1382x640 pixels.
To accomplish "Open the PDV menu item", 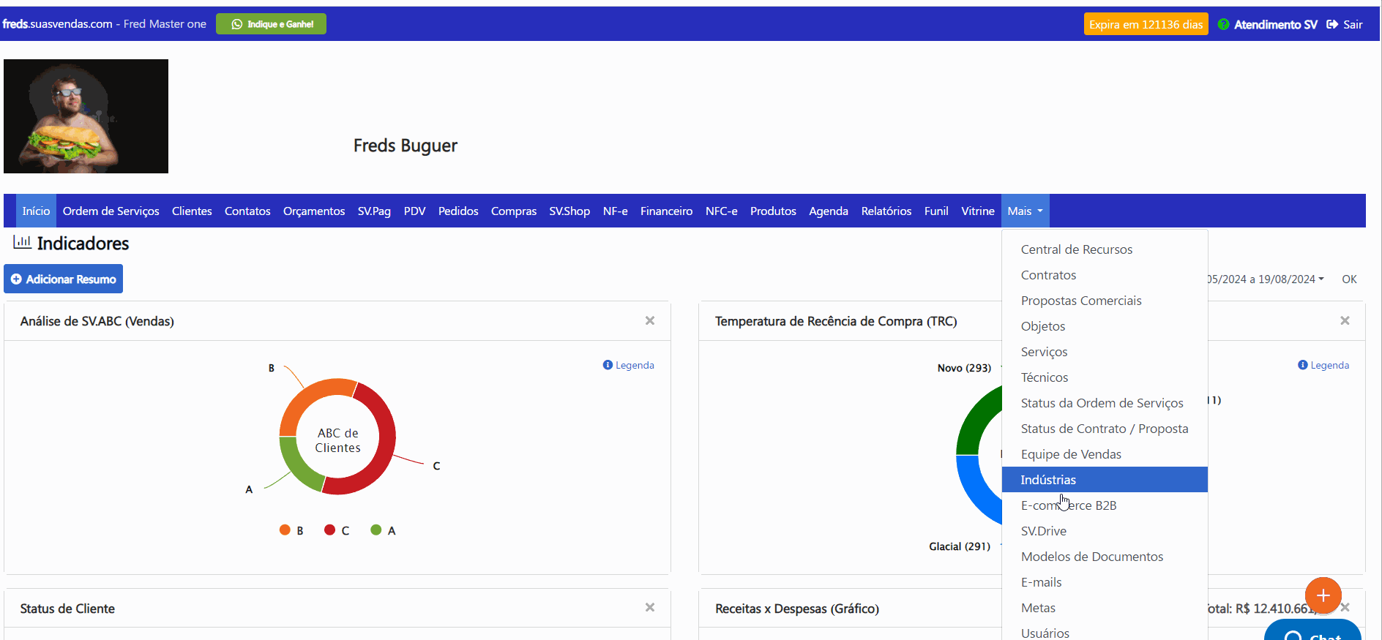I will (414, 211).
